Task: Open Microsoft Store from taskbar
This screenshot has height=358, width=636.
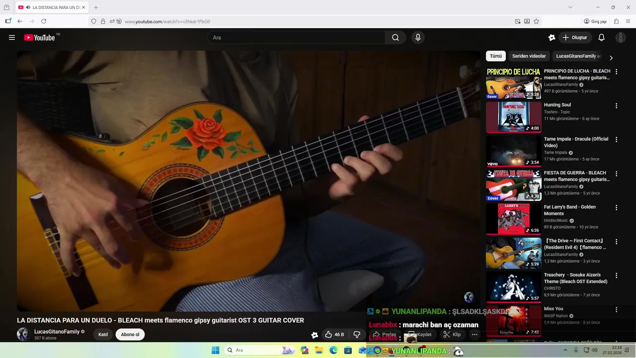Action: coord(348,351)
